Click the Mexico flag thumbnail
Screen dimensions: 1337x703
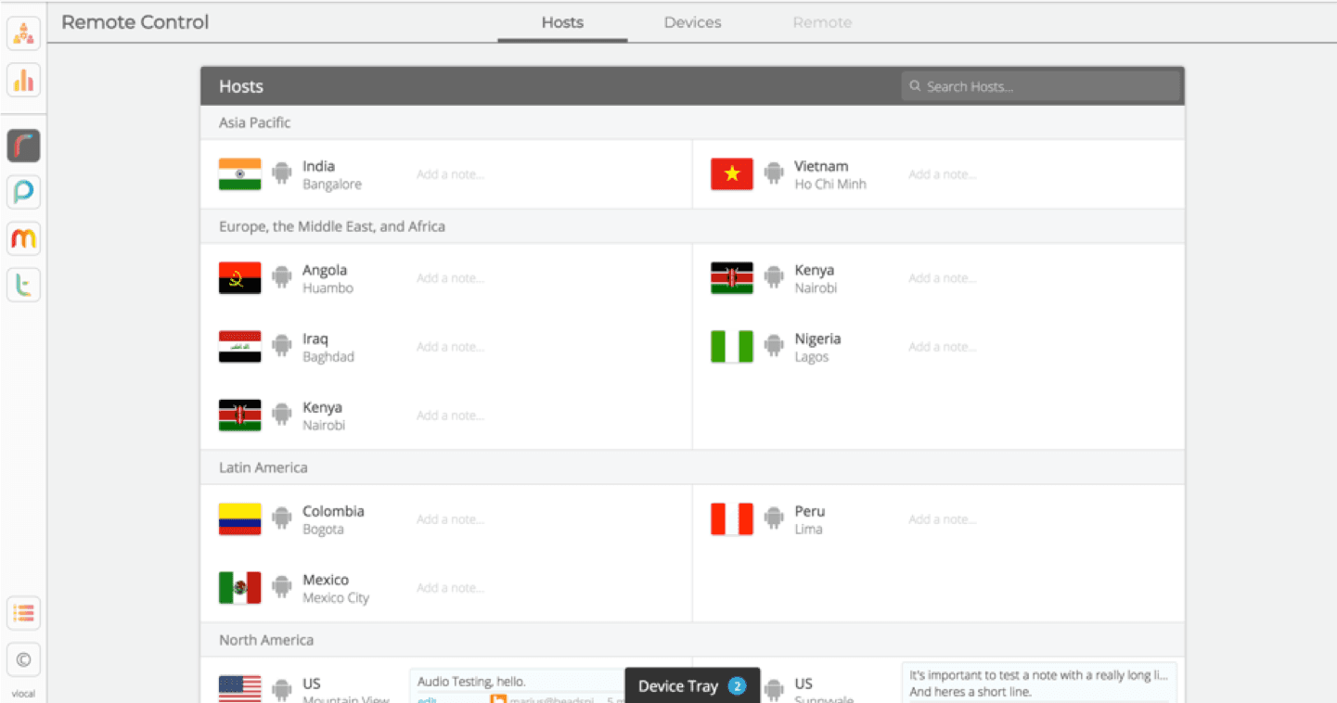coord(239,587)
